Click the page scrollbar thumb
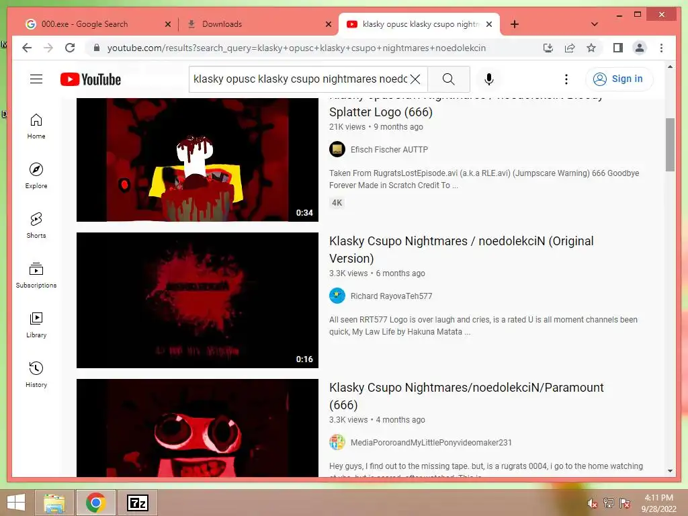This screenshot has width=688, height=516. point(670,145)
